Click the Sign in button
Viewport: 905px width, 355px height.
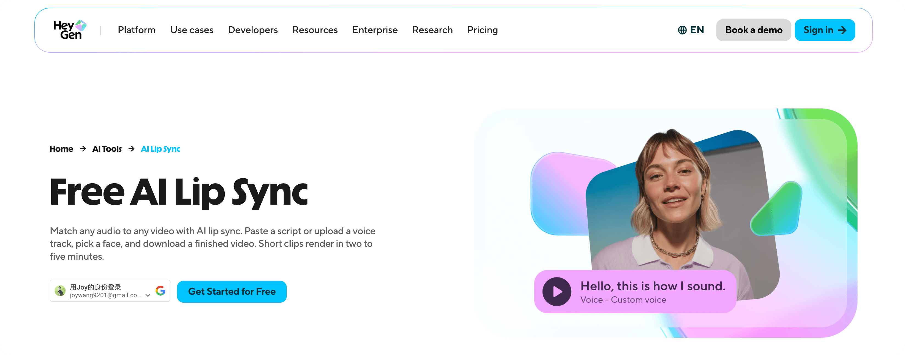click(x=825, y=30)
